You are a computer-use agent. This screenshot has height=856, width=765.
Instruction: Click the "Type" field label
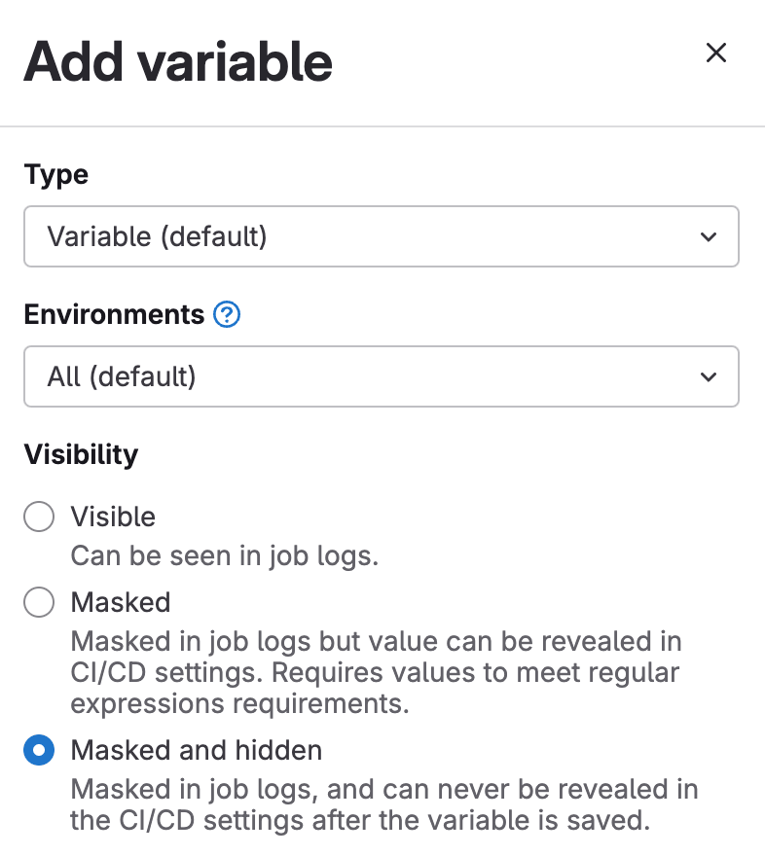(x=55, y=175)
